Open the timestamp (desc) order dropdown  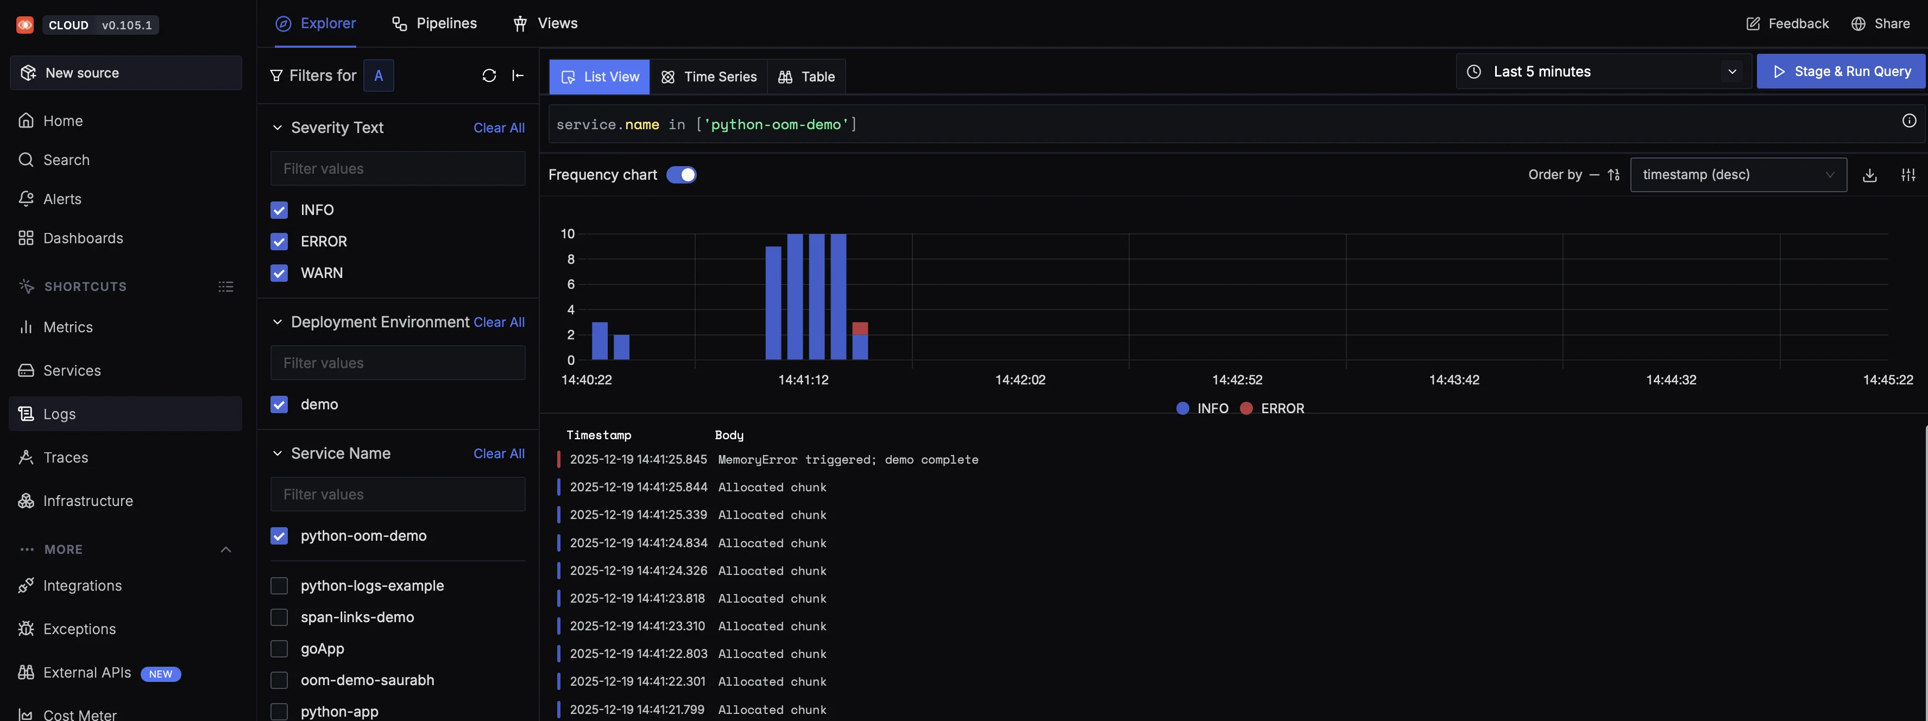[1738, 174]
